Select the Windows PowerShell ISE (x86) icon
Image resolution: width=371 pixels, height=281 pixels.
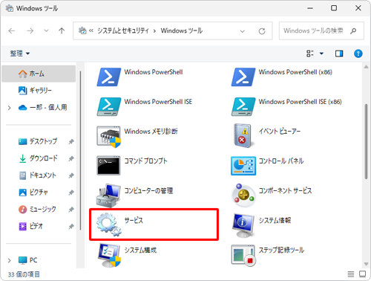click(243, 106)
